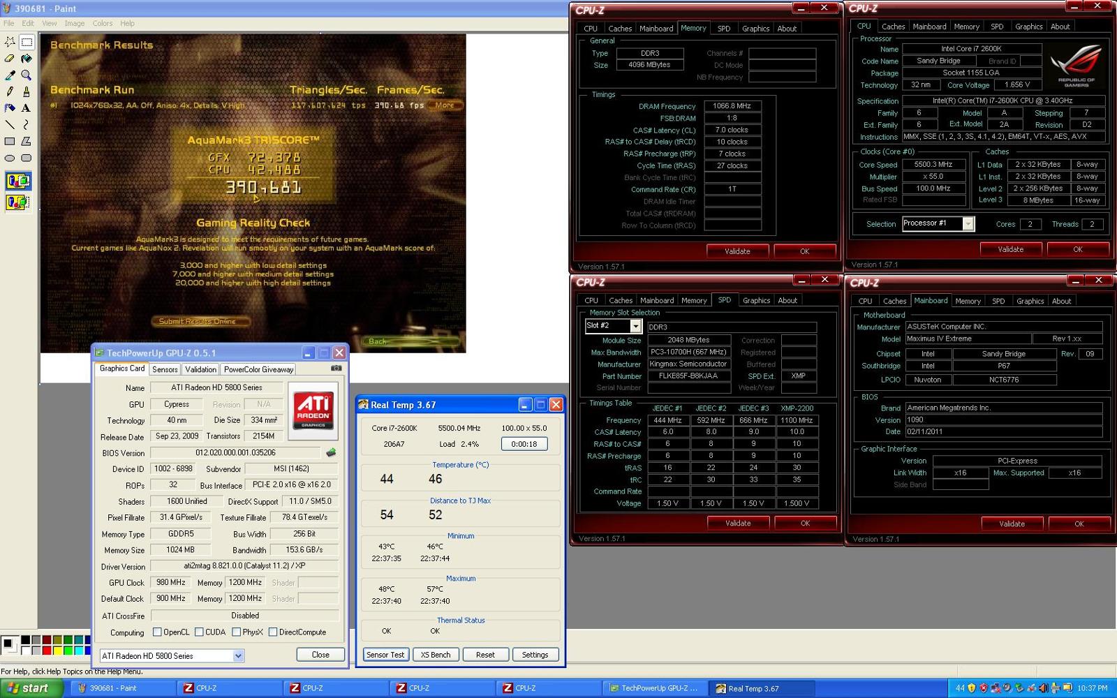Select the straight Line tool

(10, 124)
